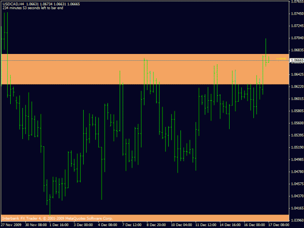Click the USDCAD,H4 chart title text
This screenshot has width=304, height=228.
pyautogui.click(x=14, y=4)
